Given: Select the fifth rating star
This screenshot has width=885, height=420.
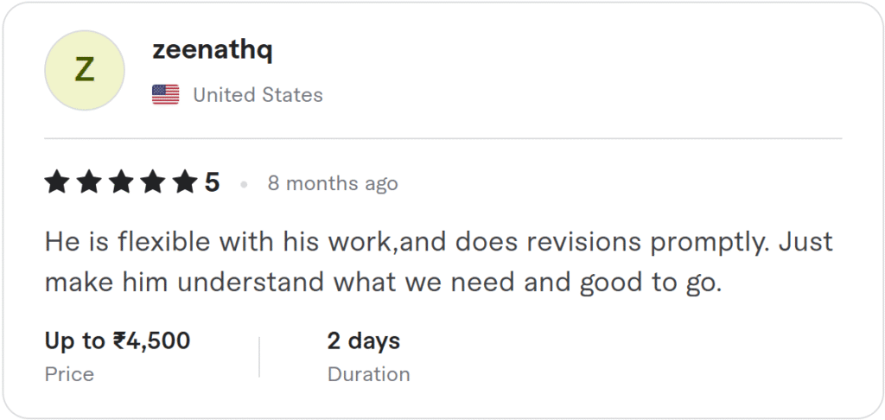Looking at the screenshot, I should pyautogui.click(x=185, y=182).
